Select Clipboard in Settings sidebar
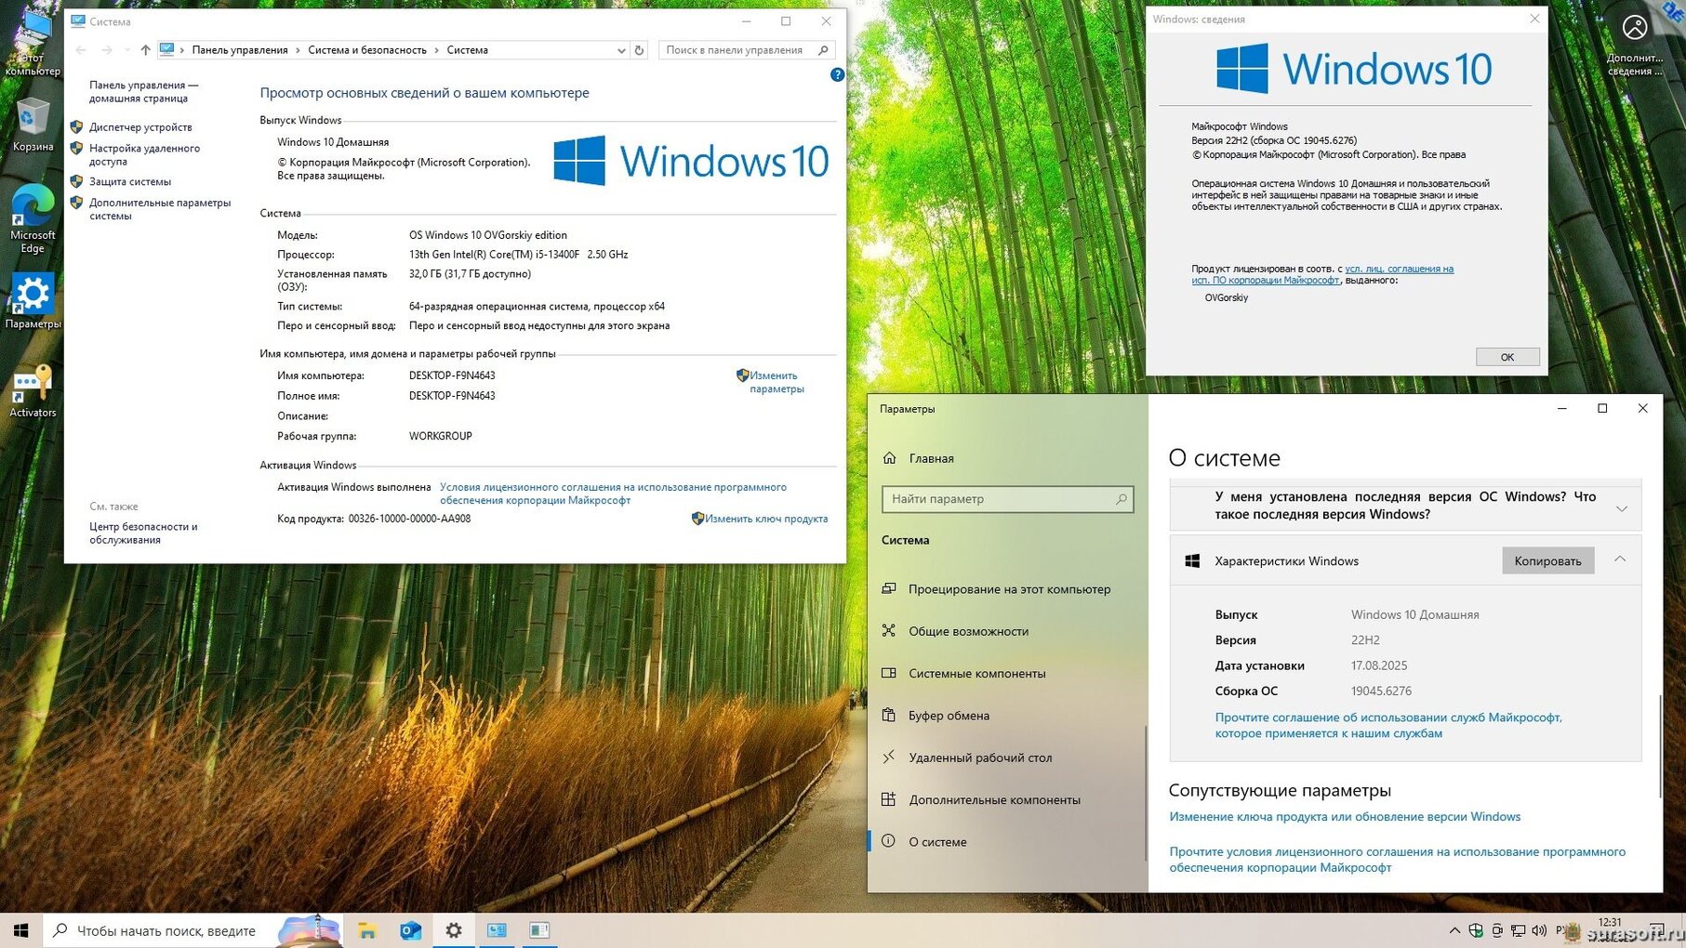The height and width of the screenshot is (948, 1686). (x=949, y=716)
